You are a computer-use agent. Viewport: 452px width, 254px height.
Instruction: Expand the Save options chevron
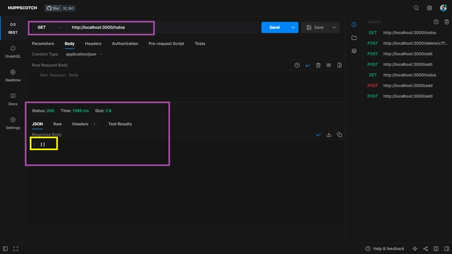coord(334,27)
